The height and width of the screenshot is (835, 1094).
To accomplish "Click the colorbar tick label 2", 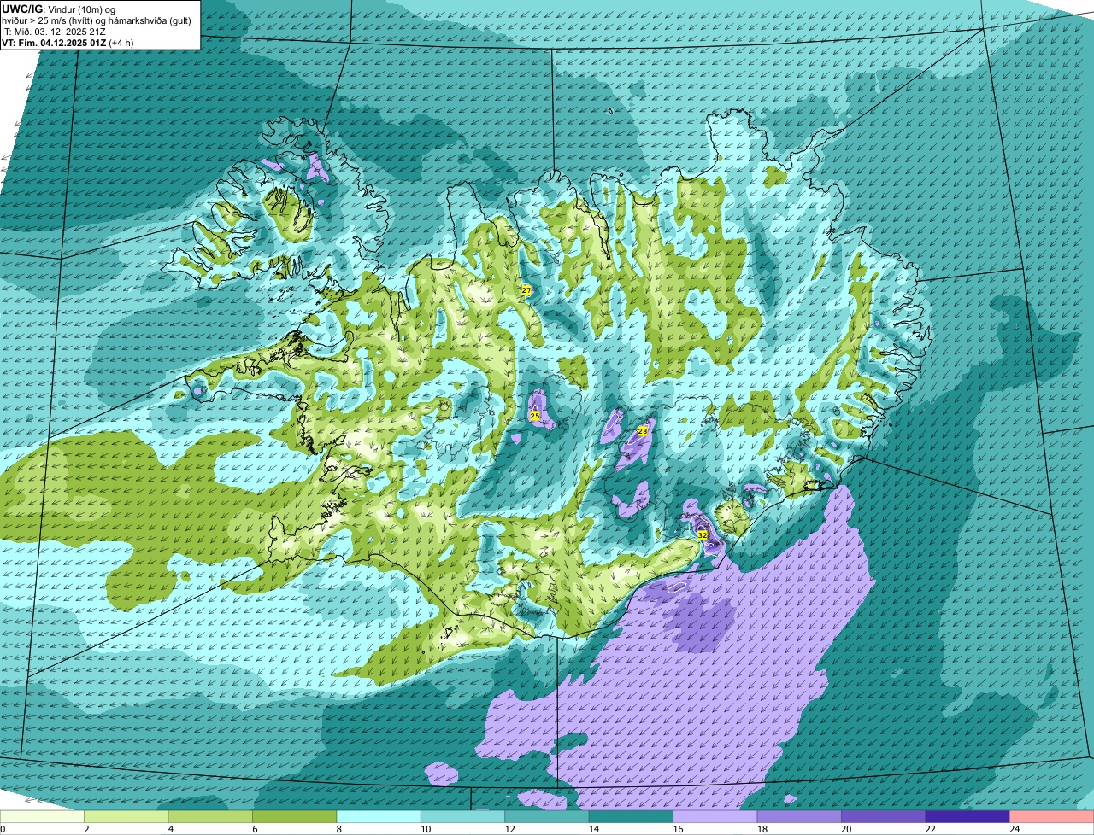I will (86, 829).
